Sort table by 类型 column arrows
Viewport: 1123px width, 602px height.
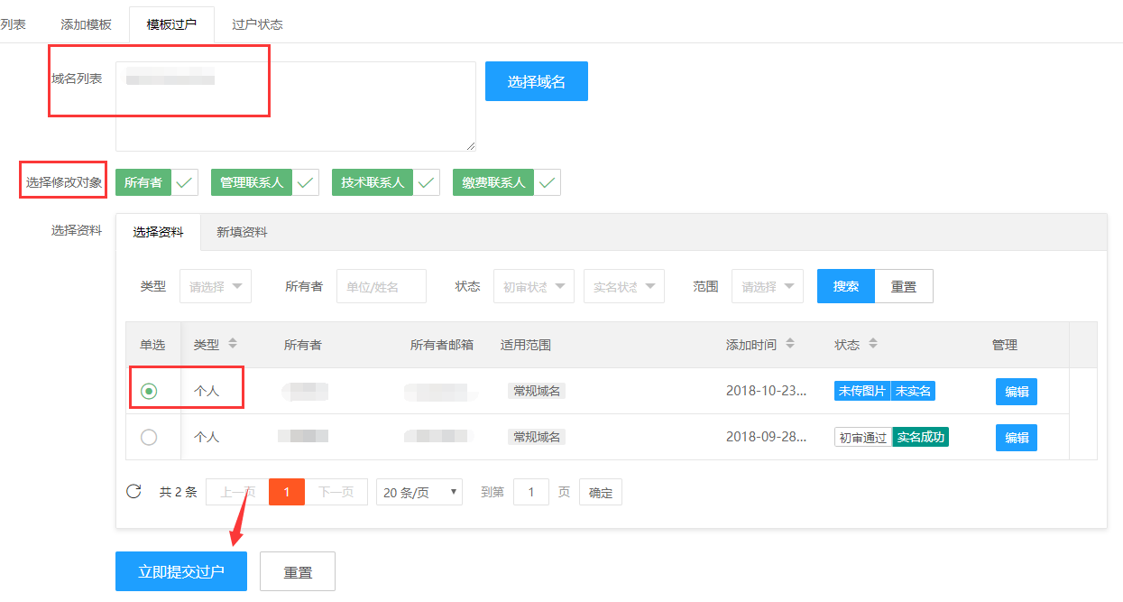click(x=233, y=344)
